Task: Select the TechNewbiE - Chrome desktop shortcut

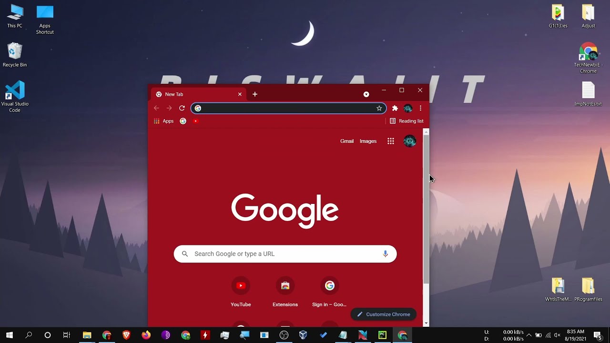Action: click(x=588, y=58)
